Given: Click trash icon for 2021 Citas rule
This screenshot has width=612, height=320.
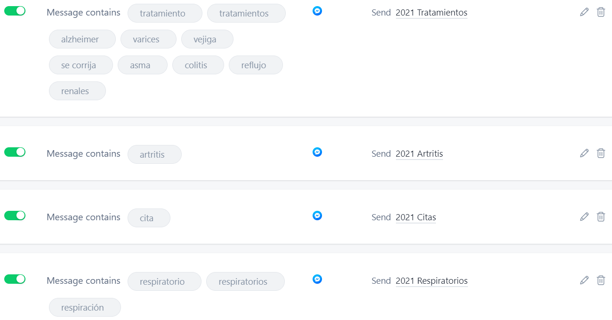Looking at the screenshot, I should click(601, 216).
